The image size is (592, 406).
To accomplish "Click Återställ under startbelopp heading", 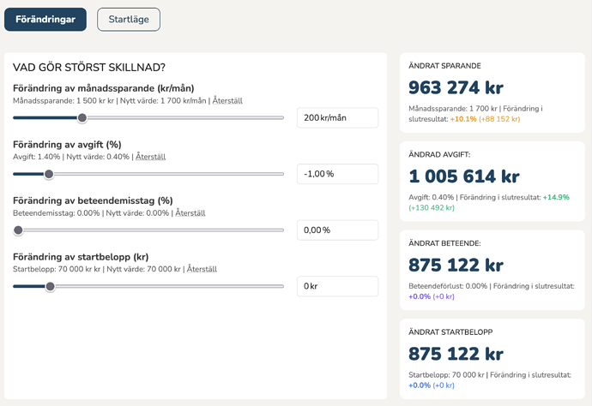I will click(x=202, y=269).
